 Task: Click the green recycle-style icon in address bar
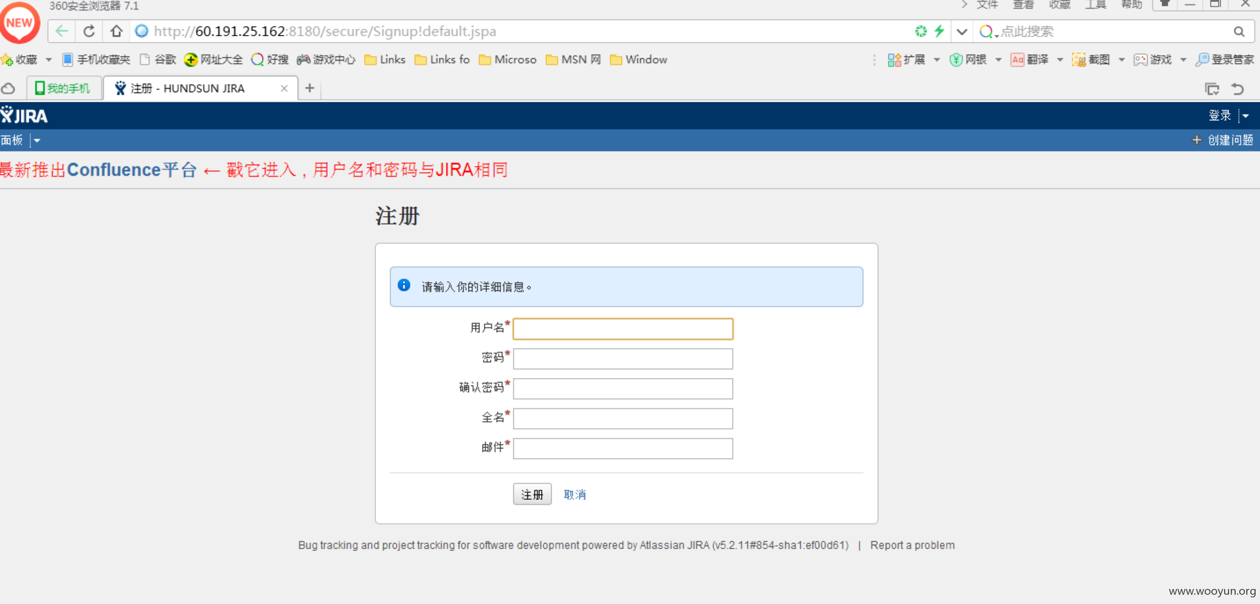pos(921,31)
